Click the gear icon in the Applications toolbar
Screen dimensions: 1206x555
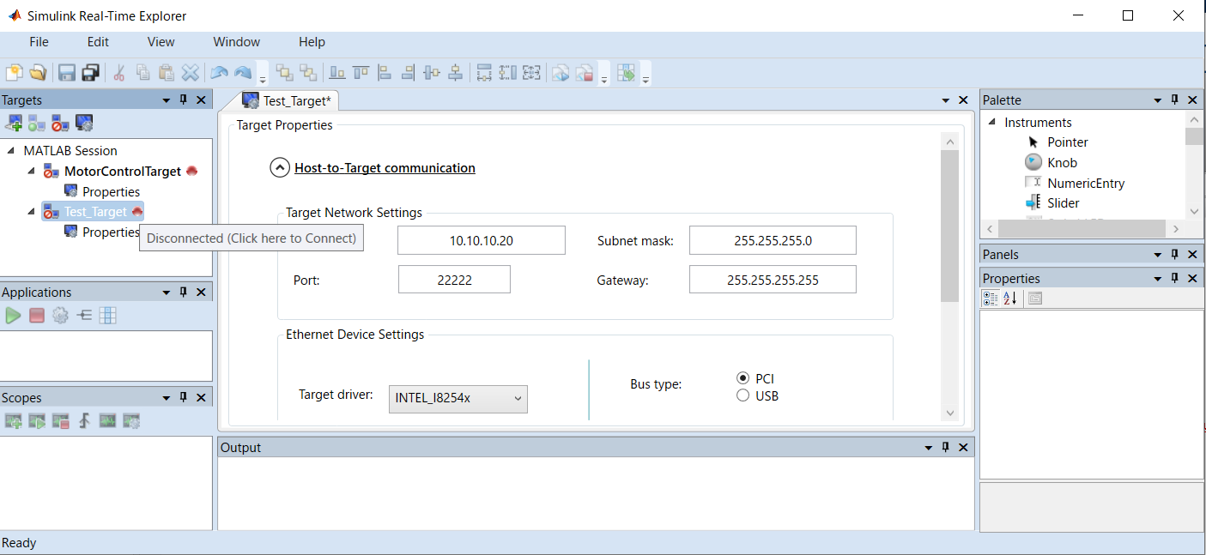(x=60, y=316)
